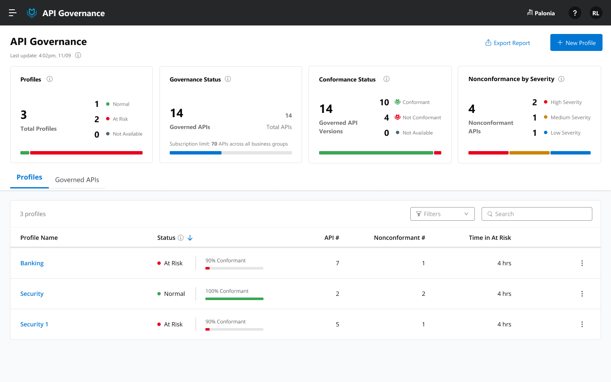Click the funnel icon in Filters
This screenshot has height=382, width=611.
coord(419,214)
